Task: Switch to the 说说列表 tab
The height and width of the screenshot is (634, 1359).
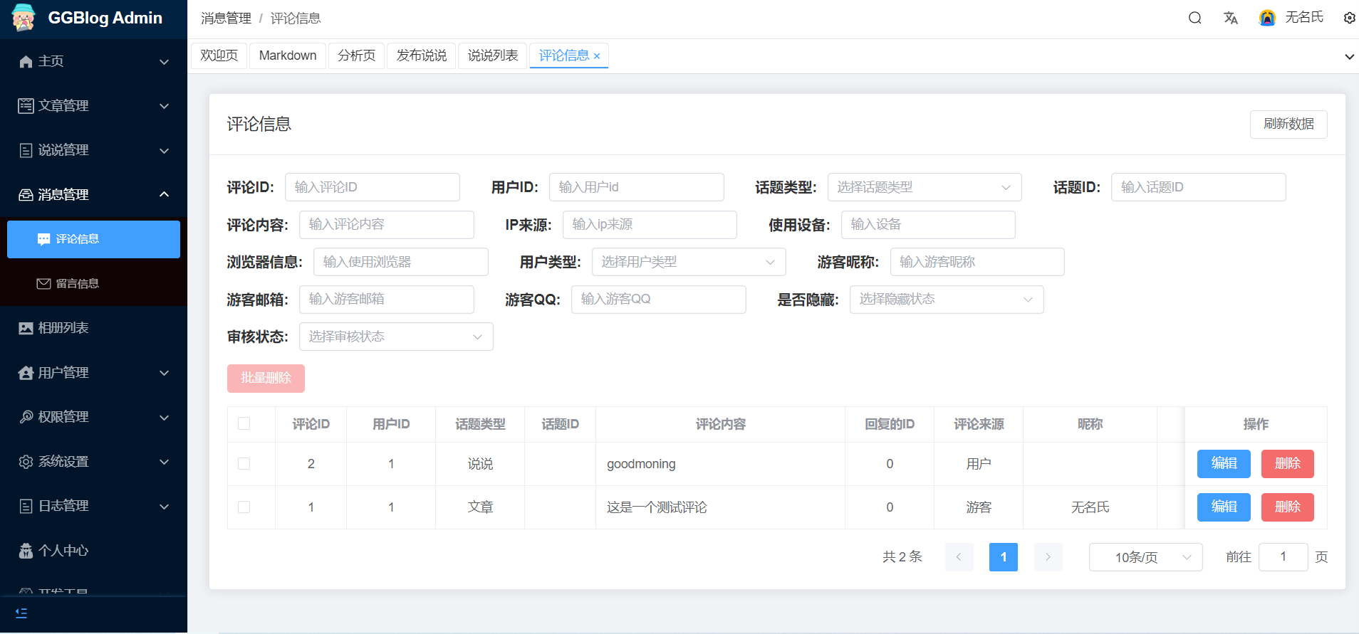Action: click(x=492, y=56)
